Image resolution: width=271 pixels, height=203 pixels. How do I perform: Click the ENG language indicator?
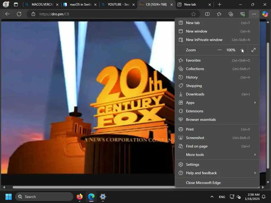[222, 197]
